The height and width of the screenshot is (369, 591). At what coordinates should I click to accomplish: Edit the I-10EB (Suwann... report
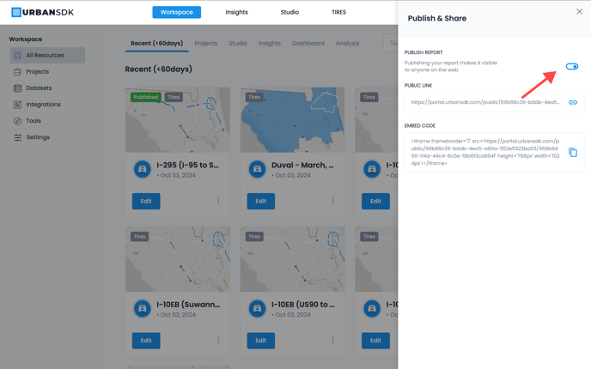click(146, 341)
